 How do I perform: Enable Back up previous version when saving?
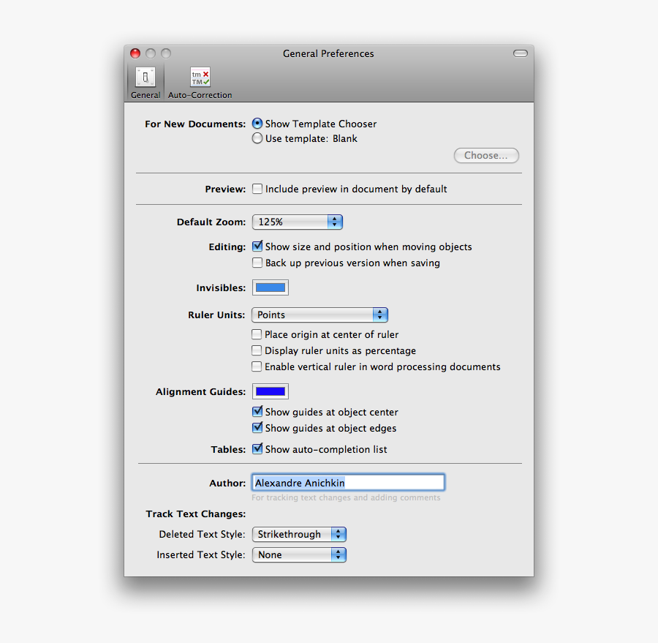[x=257, y=263]
